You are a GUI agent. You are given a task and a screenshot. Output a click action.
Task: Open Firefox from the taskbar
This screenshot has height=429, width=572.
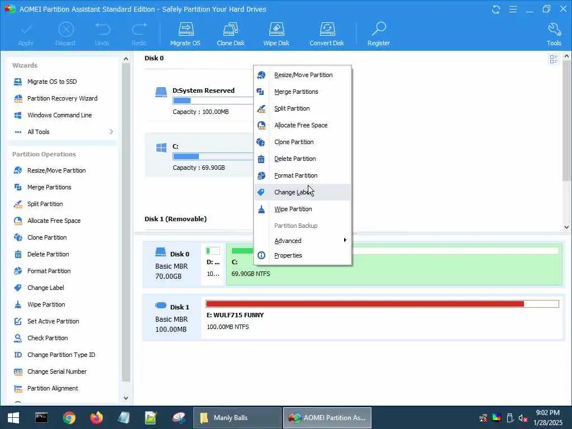pyautogui.click(x=96, y=418)
